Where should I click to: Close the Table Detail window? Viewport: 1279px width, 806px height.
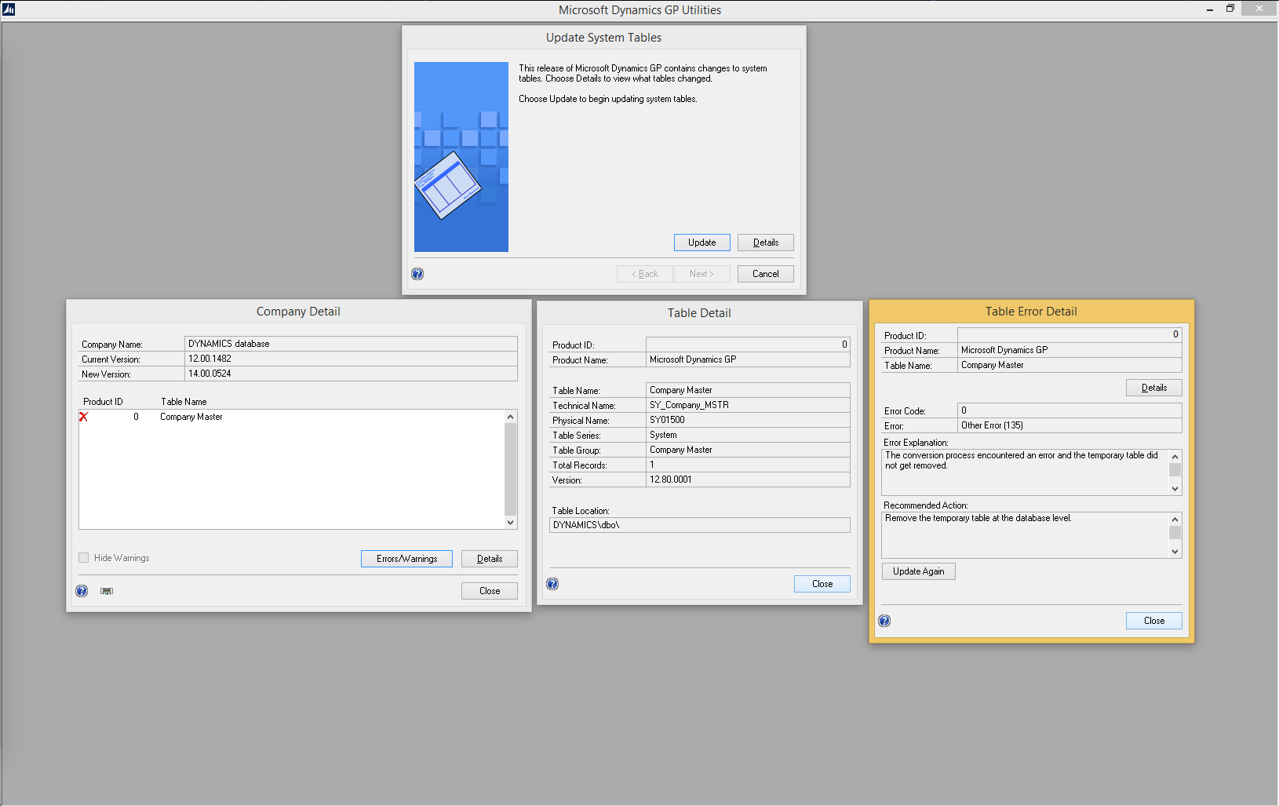(x=822, y=584)
